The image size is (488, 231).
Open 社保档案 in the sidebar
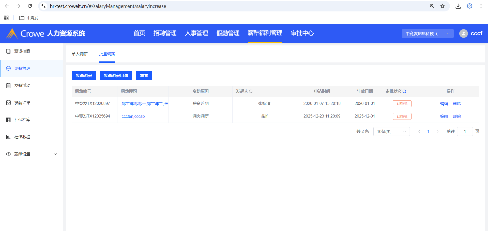coord(22,120)
